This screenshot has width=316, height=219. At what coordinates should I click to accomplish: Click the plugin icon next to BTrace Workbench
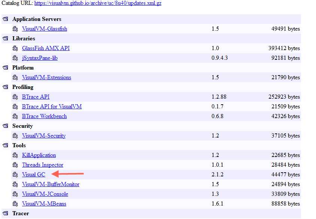click(x=15, y=117)
